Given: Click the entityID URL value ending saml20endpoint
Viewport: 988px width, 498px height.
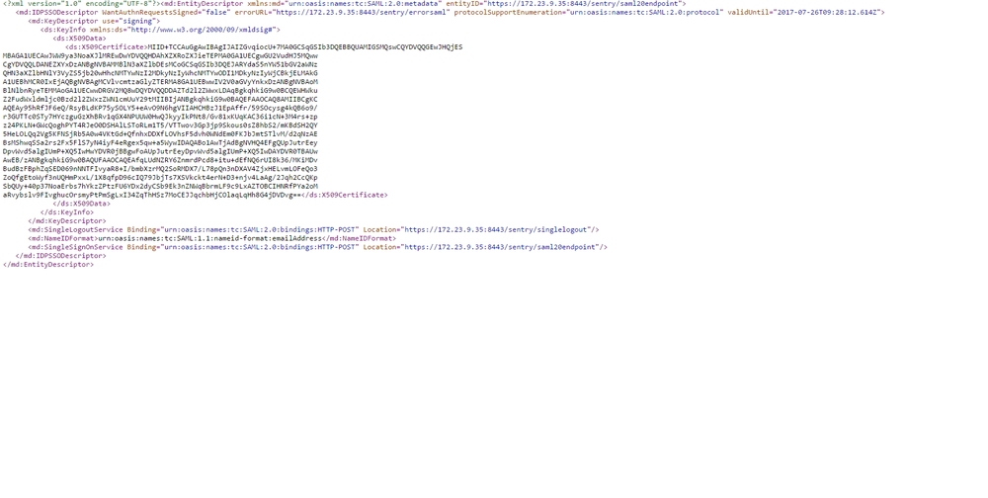Looking at the screenshot, I should [583, 4].
